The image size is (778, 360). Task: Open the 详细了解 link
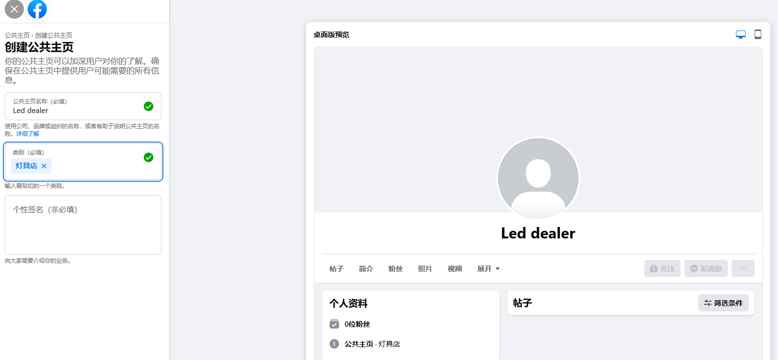28,134
